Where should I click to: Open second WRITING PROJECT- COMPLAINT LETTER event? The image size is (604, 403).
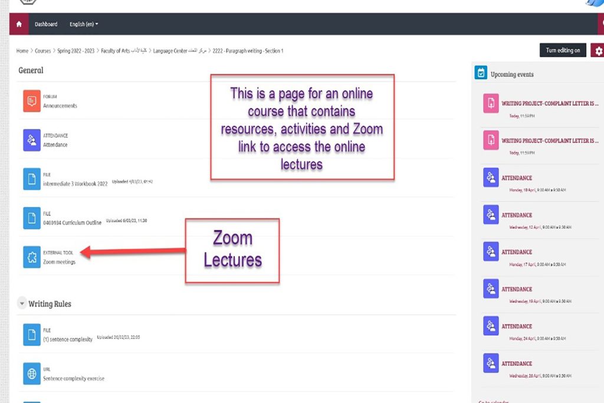click(x=550, y=141)
